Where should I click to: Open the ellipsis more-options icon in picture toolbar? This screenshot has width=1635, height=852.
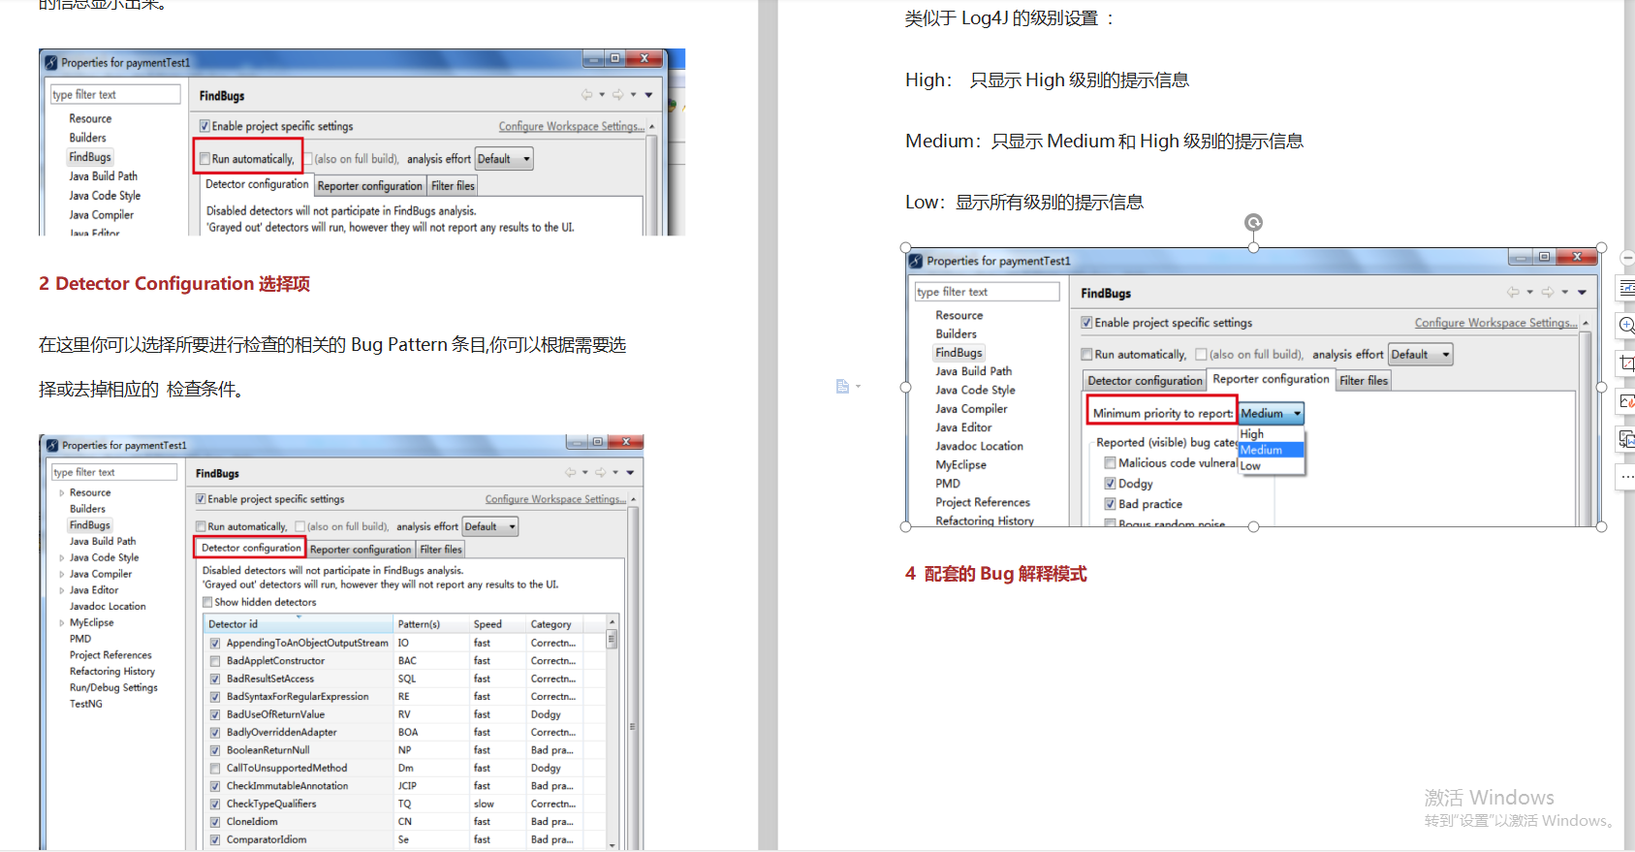coord(1628,477)
